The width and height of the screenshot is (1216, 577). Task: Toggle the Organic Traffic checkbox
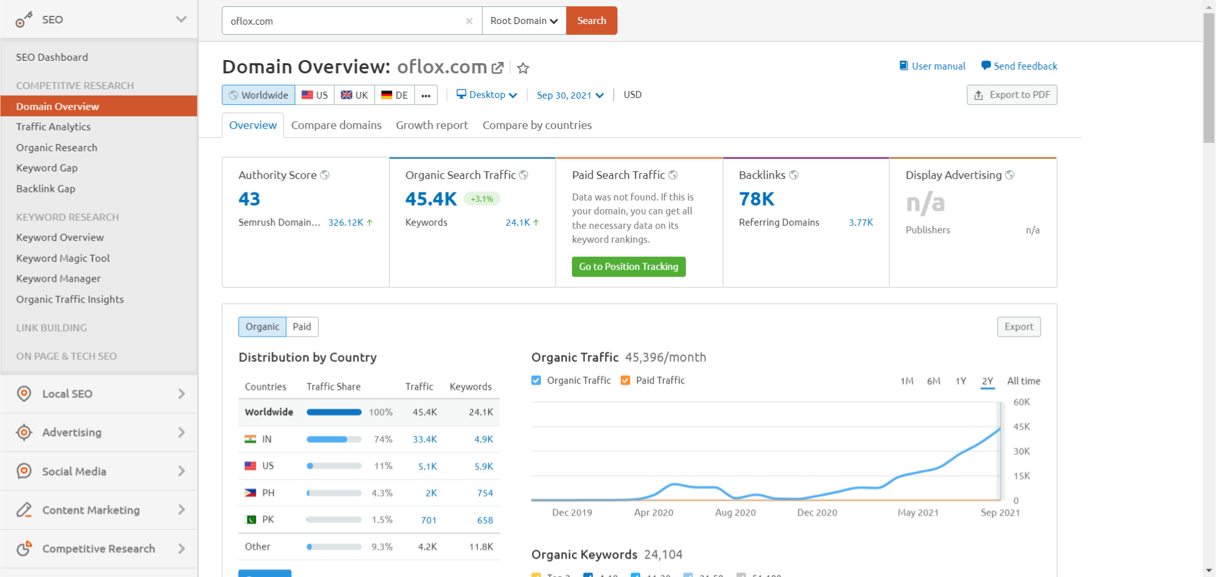pos(536,380)
